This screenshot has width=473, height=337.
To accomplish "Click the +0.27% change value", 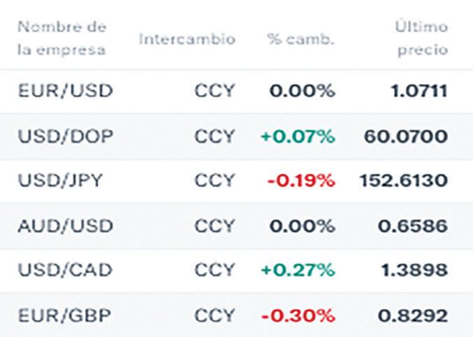I will click(x=298, y=270).
